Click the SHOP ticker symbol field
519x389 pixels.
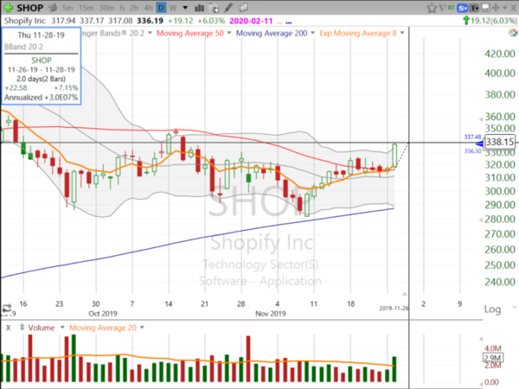[29, 8]
